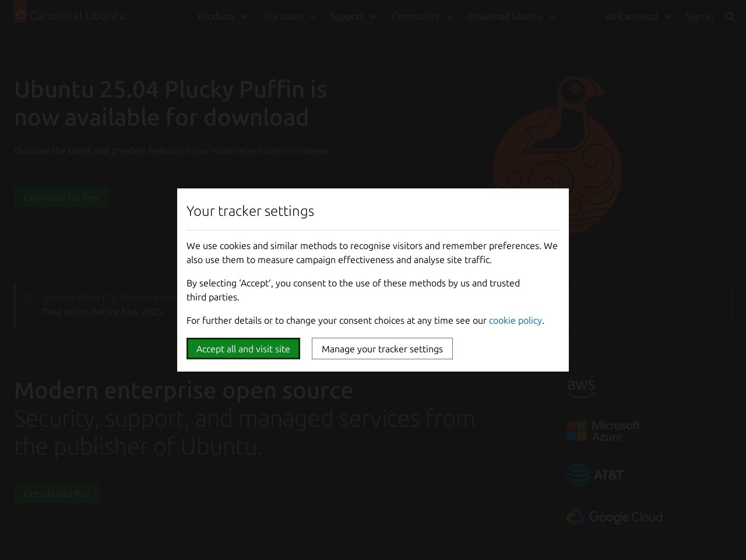Click the Get Ubuntu Pro button
Screen dimensions: 746x560
pyautogui.click(x=57, y=494)
